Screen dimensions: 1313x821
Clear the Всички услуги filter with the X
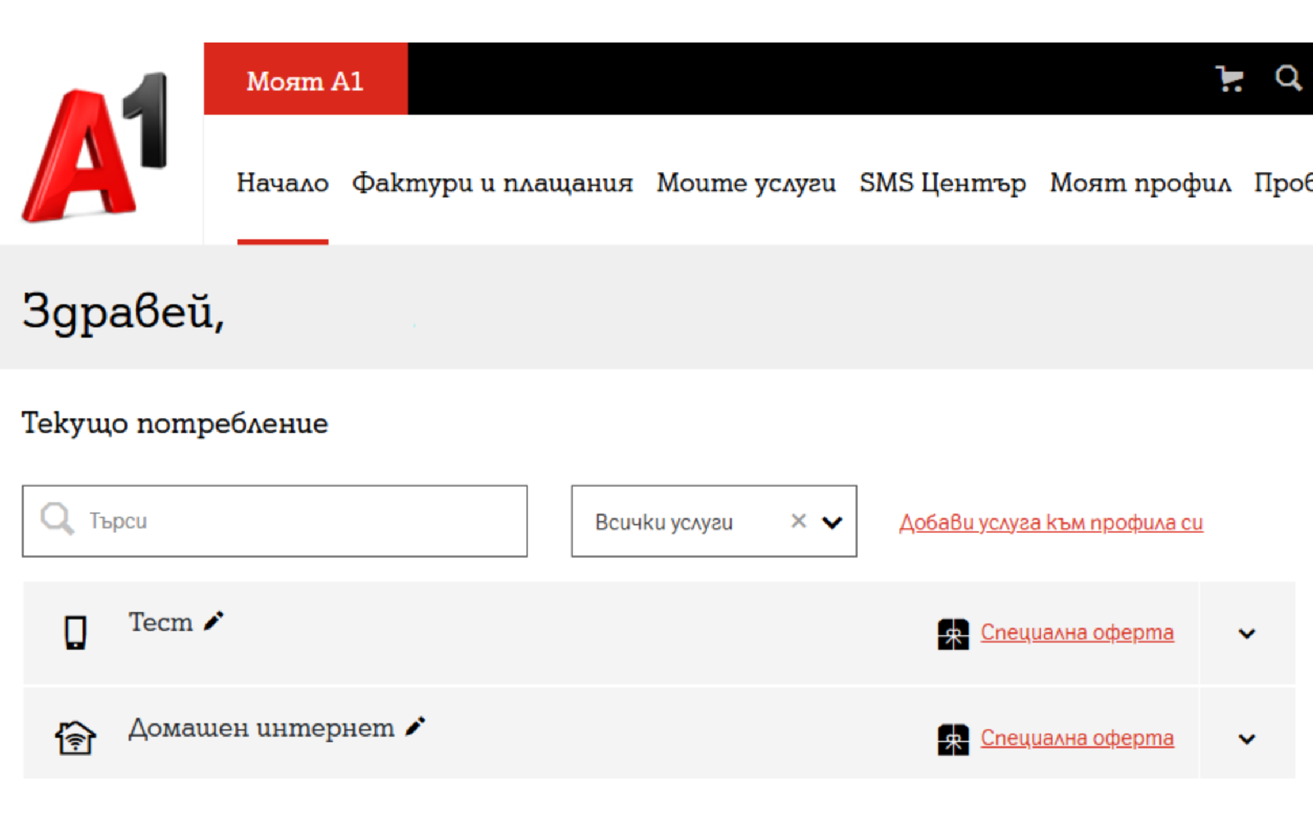(798, 521)
